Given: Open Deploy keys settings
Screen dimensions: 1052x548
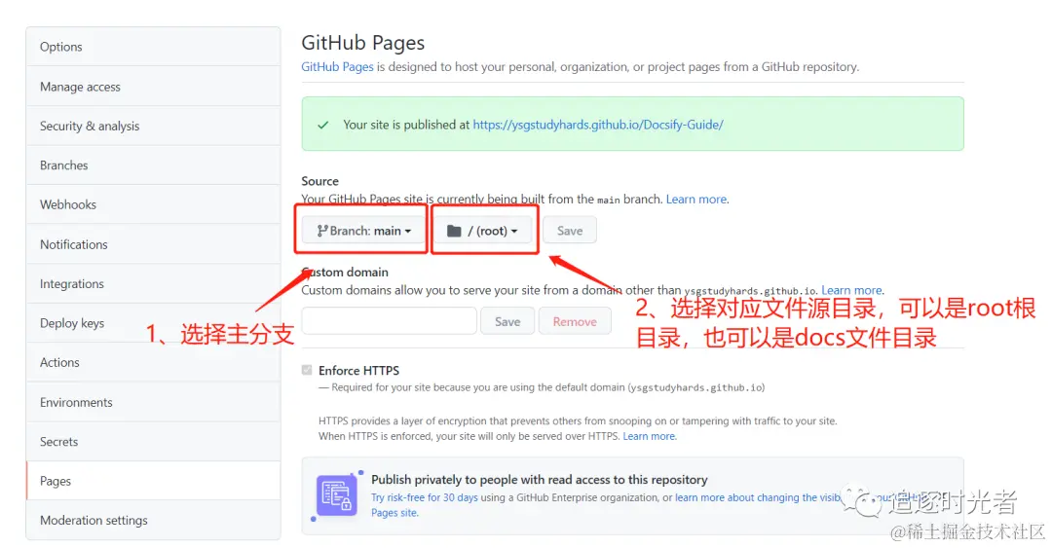Looking at the screenshot, I should [153, 322].
